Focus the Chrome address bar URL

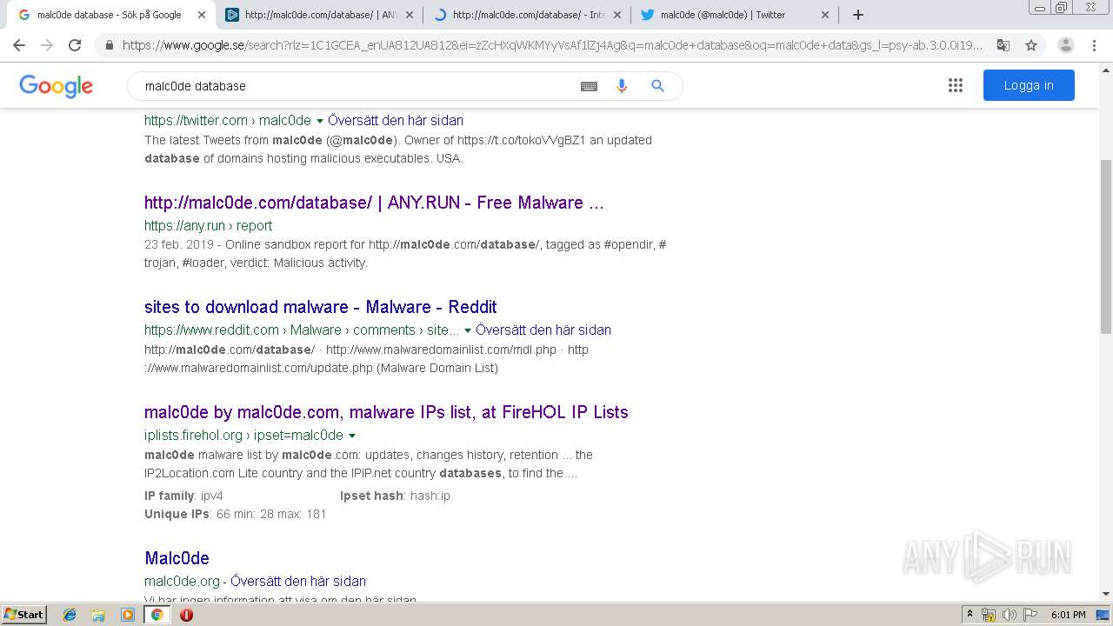[x=553, y=45]
